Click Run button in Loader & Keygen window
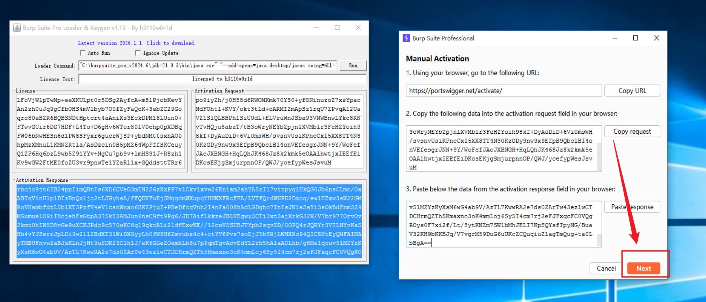Image resolution: width=706 pixels, height=302 pixels. pyautogui.click(x=353, y=65)
